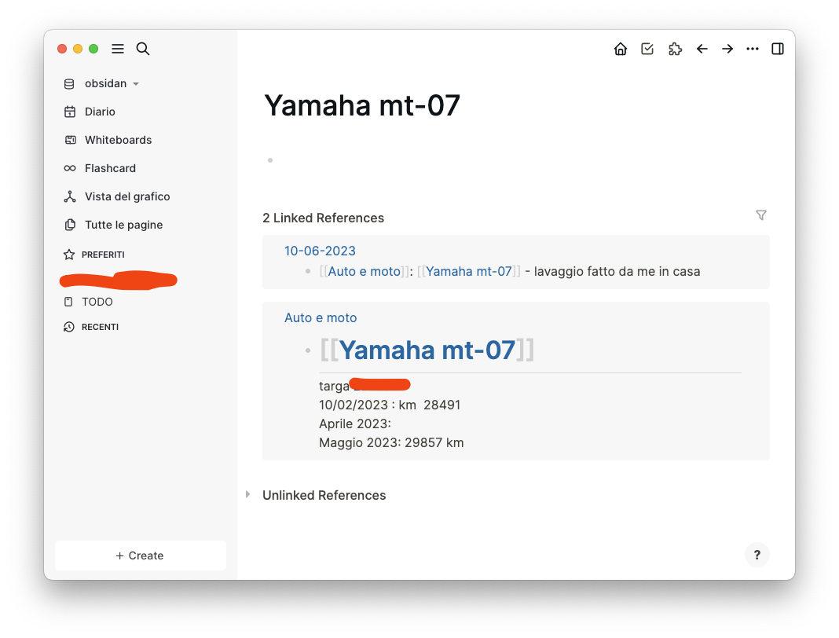The image size is (839, 638).
Task: Navigate forward with the right arrow
Action: pos(727,49)
